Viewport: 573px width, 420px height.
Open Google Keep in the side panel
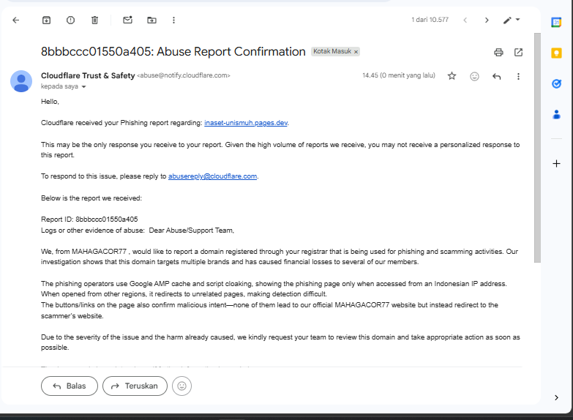556,53
